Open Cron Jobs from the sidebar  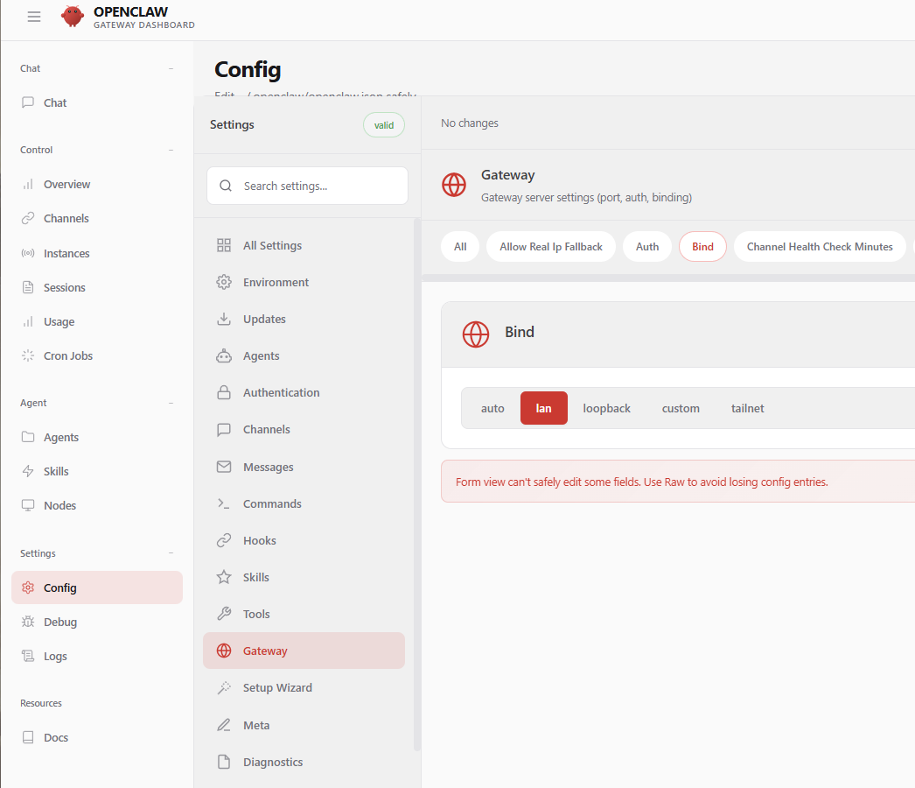tap(67, 356)
